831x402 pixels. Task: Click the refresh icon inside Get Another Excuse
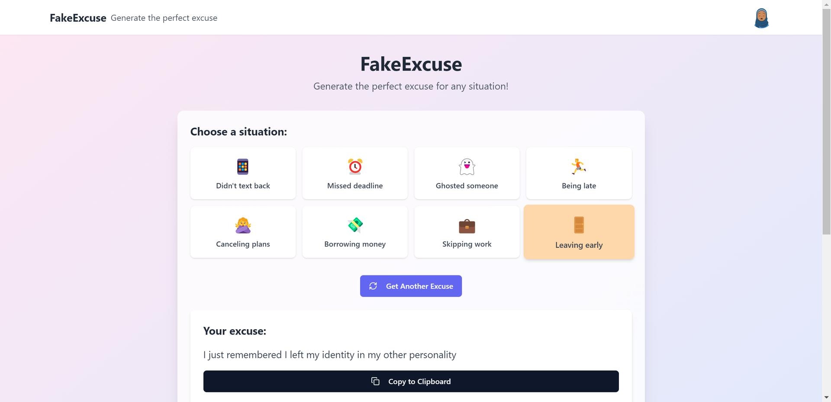(x=374, y=286)
